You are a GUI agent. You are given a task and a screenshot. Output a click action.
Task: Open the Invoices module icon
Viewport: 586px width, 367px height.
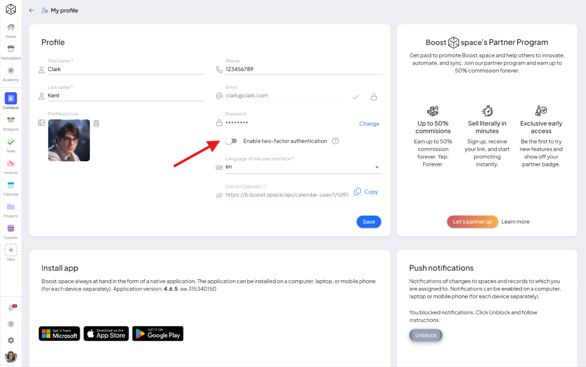[11, 163]
